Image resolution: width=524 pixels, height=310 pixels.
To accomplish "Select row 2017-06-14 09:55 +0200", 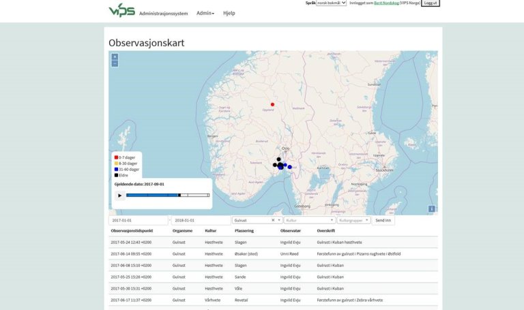I will [x=273, y=254].
